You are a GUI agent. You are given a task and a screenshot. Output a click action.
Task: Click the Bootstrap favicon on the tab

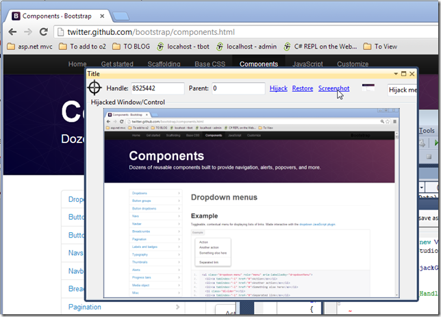click(x=14, y=14)
